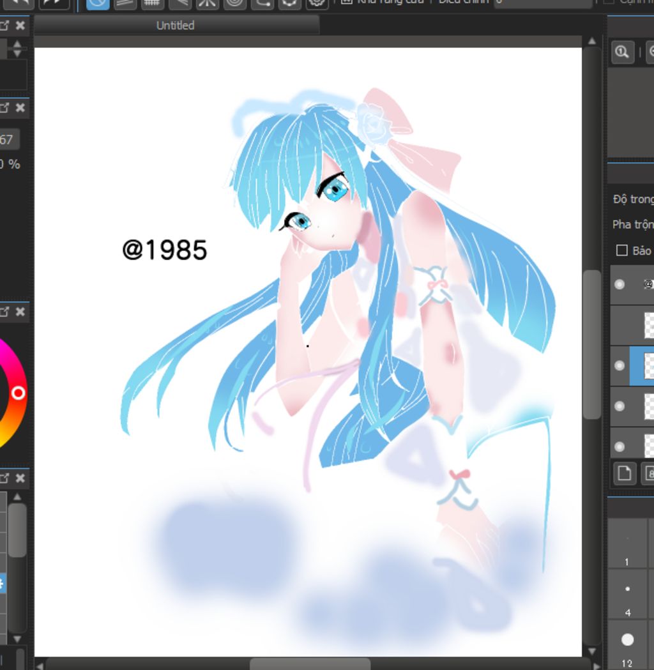Hide the @ text layer visibility dot
654x670 pixels.
pos(620,285)
